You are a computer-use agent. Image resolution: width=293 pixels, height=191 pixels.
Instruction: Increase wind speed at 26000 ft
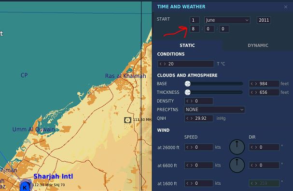(x=192, y=147)
